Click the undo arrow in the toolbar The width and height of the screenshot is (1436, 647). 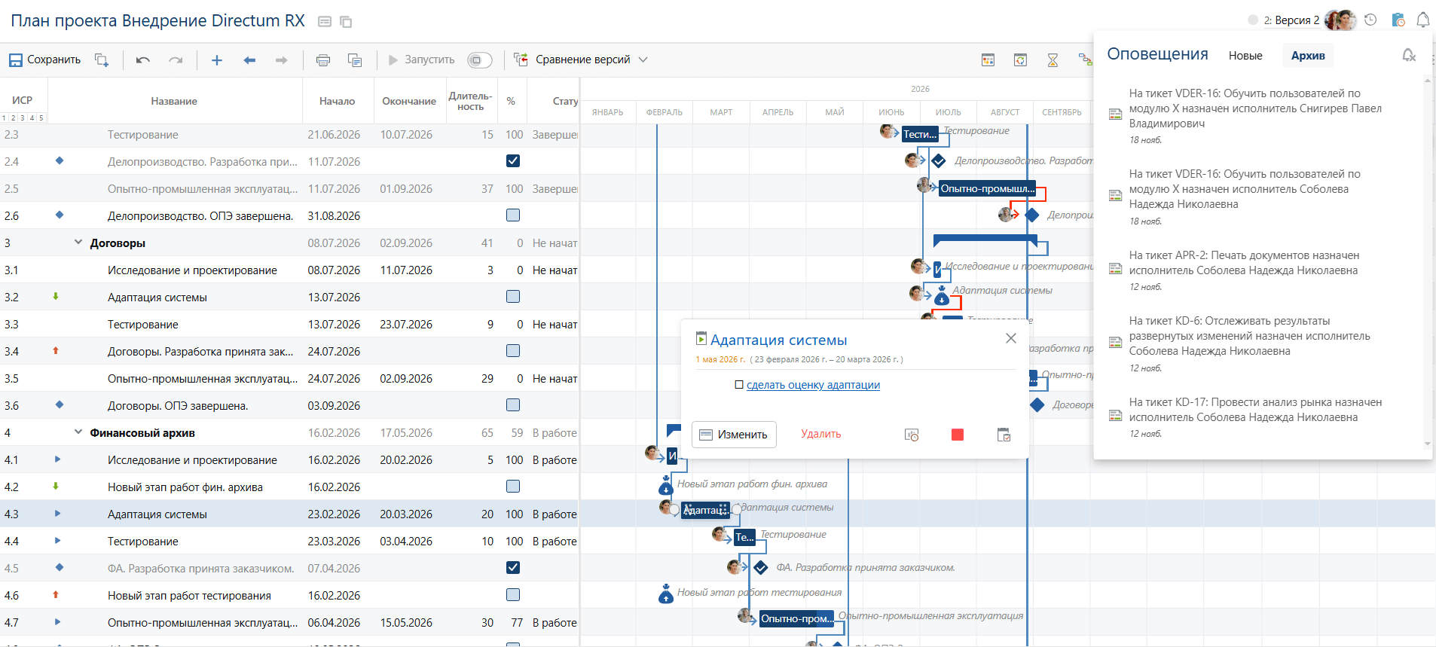(x=143, y=60)
